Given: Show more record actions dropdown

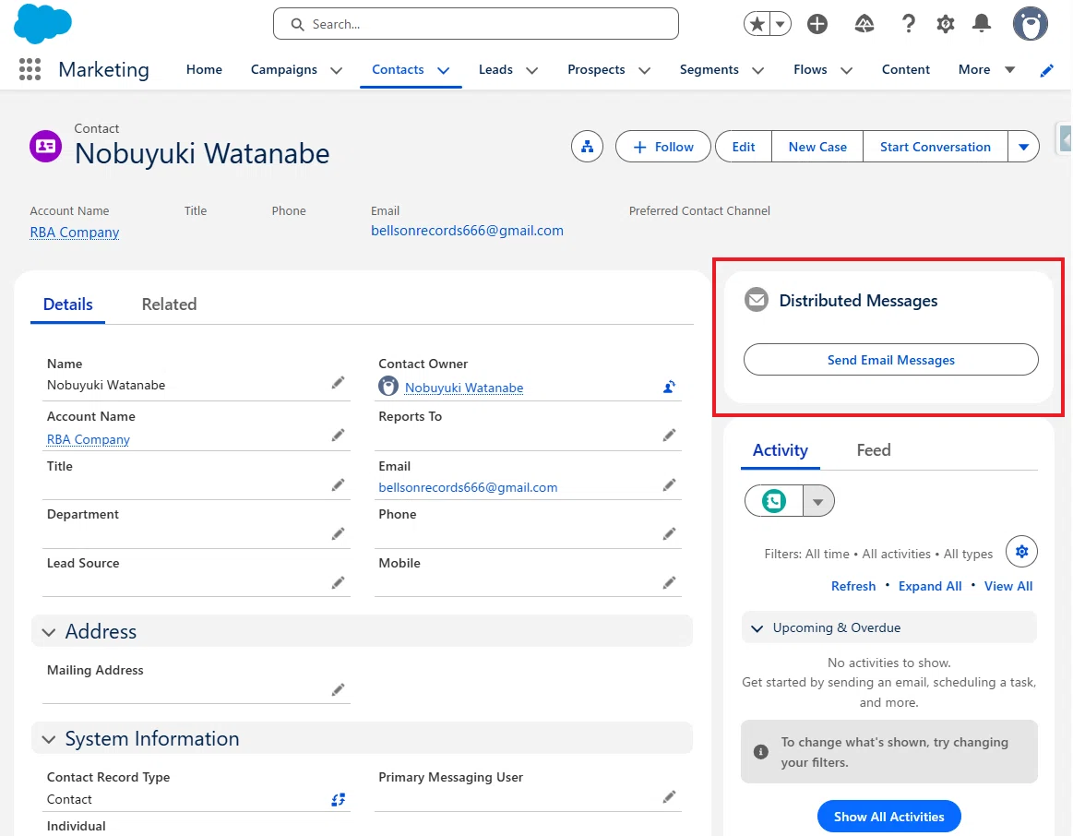Looking at the screenshot, I should (x=1024, y=147).
